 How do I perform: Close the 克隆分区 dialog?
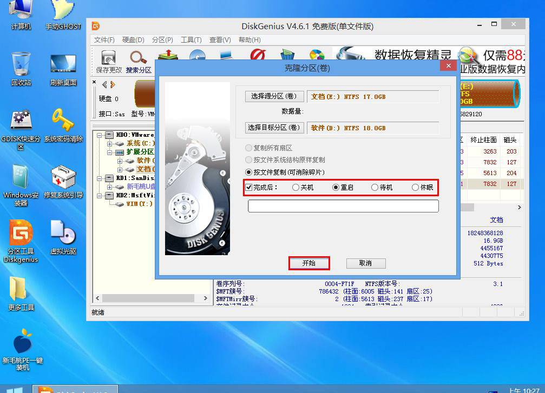(448, 65)
